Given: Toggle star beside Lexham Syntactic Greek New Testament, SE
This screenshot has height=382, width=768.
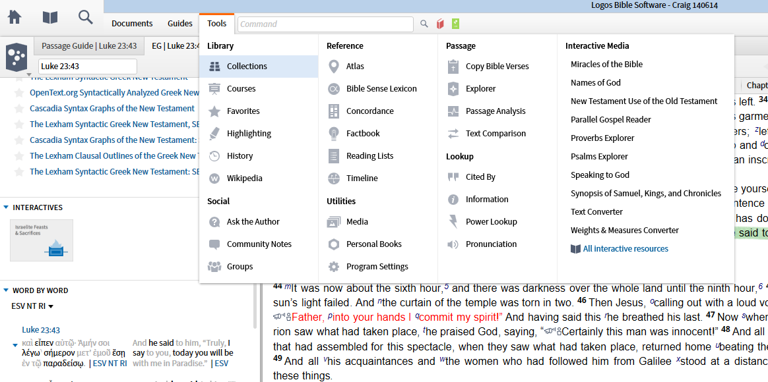Looking at the screenshot, I should point(19,124).
